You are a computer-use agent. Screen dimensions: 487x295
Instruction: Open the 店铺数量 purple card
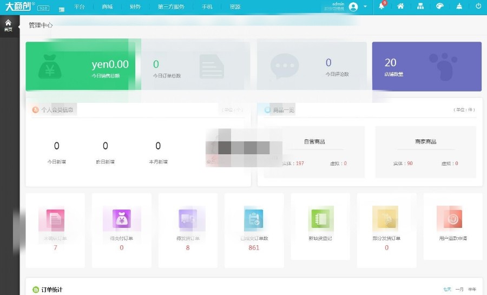[x=427, y=67]
